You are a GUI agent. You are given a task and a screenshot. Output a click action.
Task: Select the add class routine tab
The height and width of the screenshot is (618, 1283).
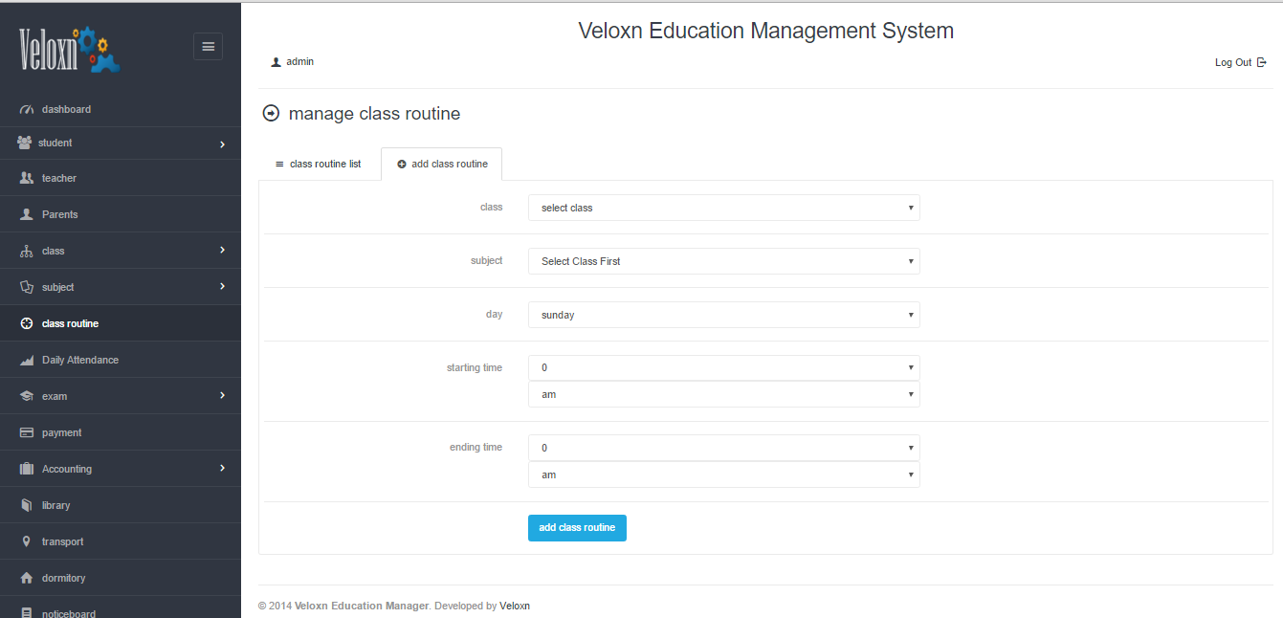tap(442, 164)
